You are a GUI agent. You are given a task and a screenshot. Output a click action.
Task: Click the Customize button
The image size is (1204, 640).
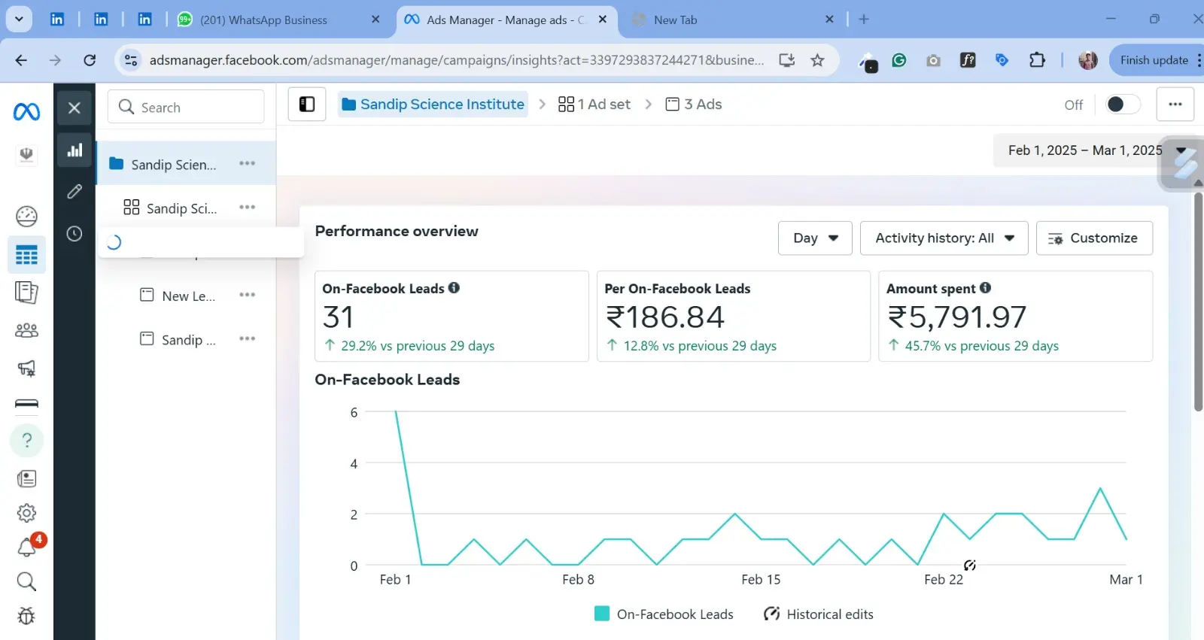pyautogui.click(x=1094, y=238)
